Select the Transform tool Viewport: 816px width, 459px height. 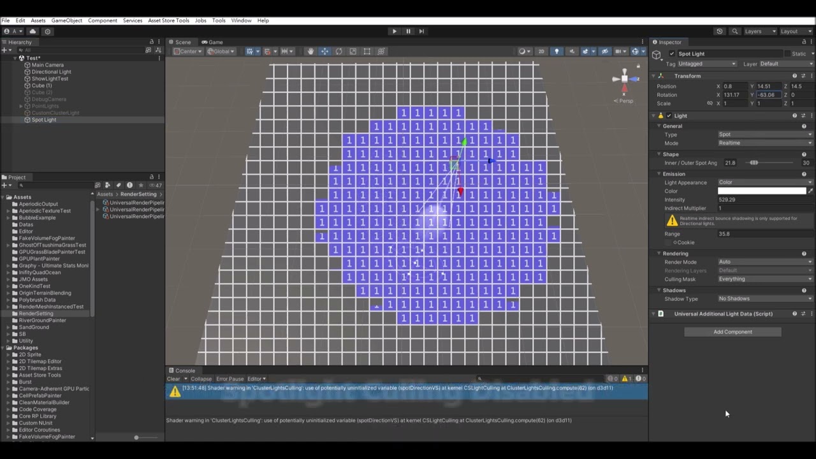(x=381, y=52)
